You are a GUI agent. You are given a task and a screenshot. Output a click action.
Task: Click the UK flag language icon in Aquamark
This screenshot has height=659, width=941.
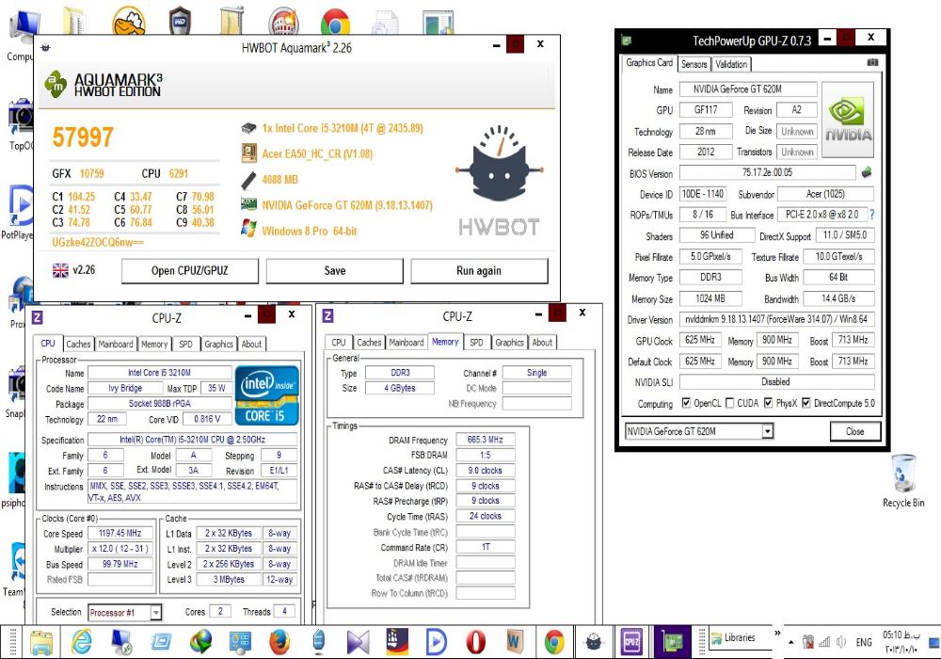point(60,270)
